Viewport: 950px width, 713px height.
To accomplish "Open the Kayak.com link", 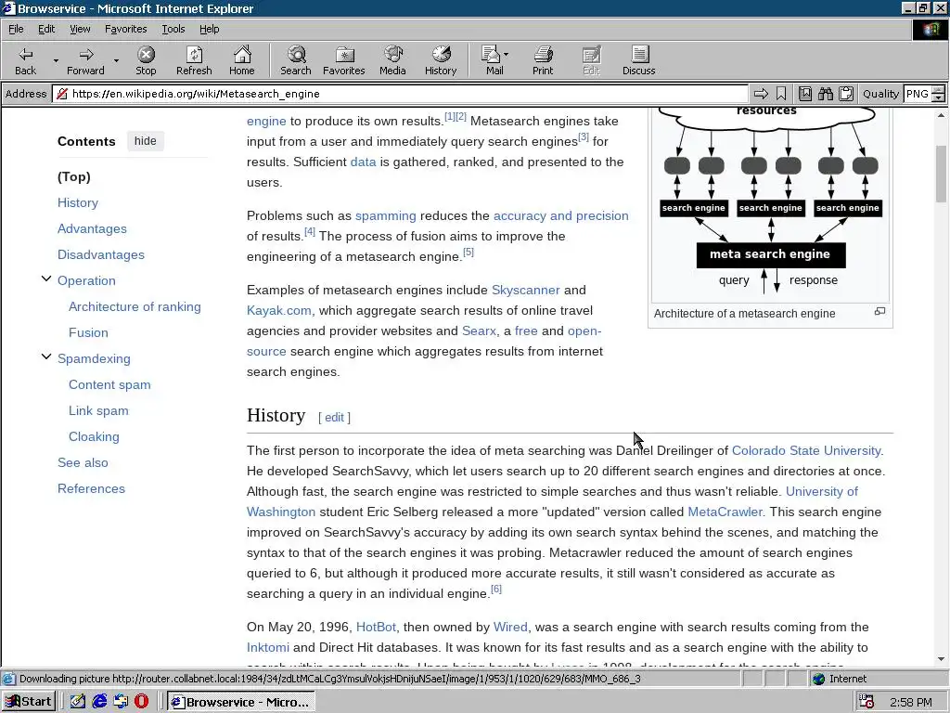I will click(x=278, y=310).
